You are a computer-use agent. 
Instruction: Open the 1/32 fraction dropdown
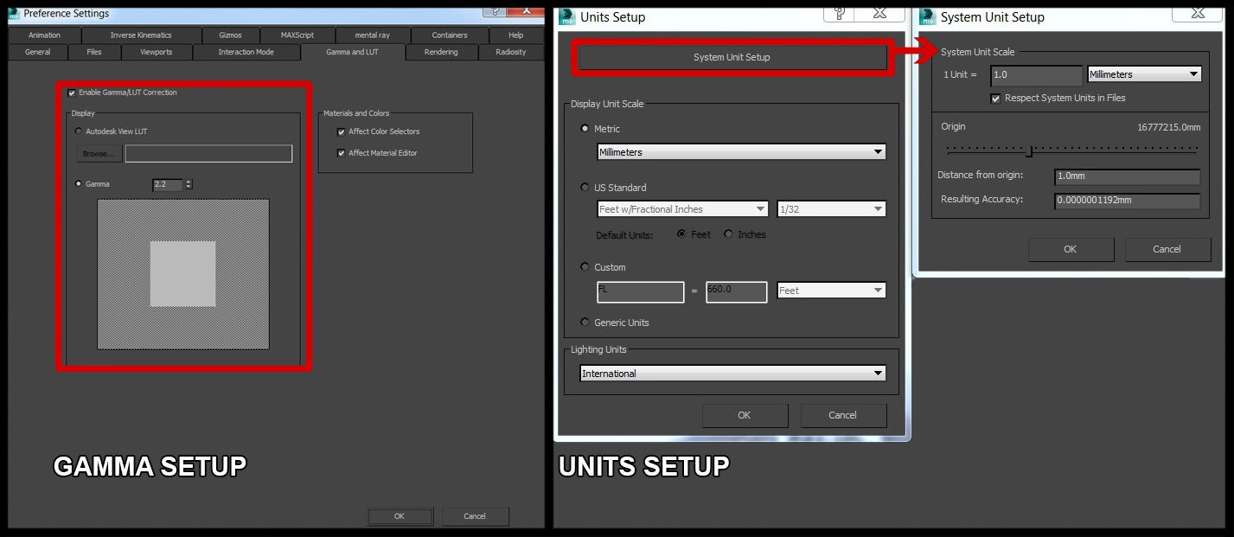(831, 209)
